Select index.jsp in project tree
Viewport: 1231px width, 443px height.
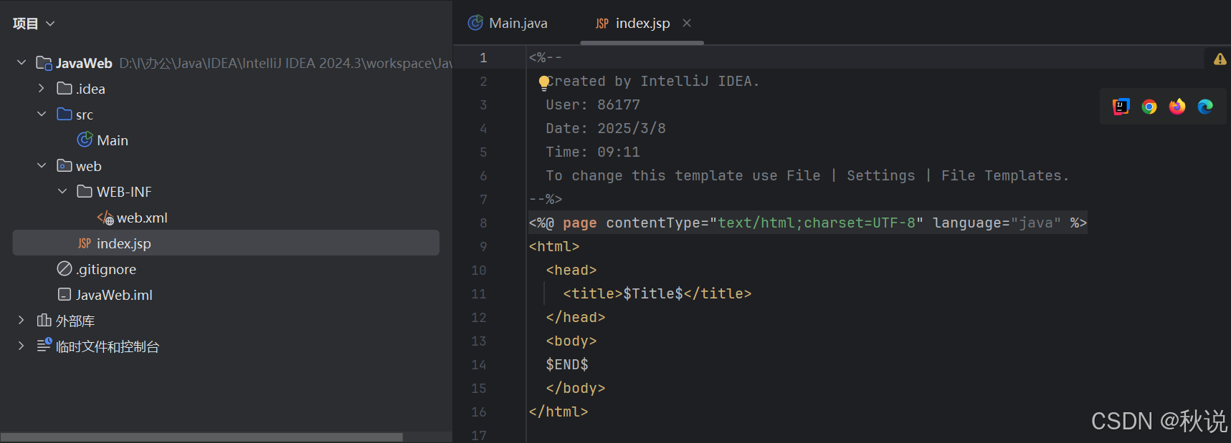tap(226, 243)
